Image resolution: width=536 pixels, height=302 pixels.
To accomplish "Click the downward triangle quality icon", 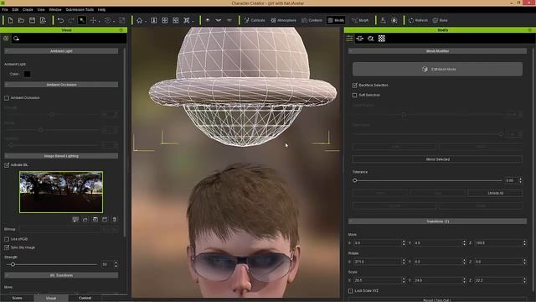I will point(219,20).
